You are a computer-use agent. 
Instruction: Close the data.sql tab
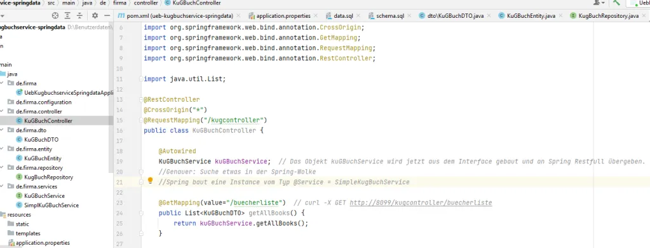tap(358, 16)
